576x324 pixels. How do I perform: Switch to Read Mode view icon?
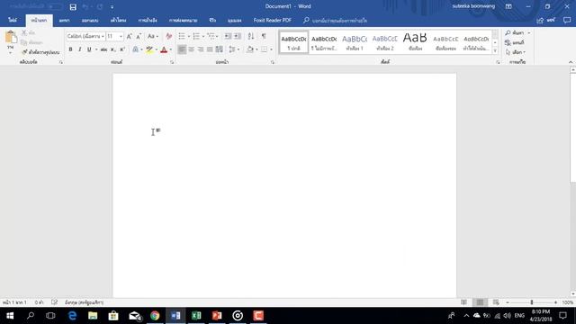pyautogui.click(x=464, y=302)
